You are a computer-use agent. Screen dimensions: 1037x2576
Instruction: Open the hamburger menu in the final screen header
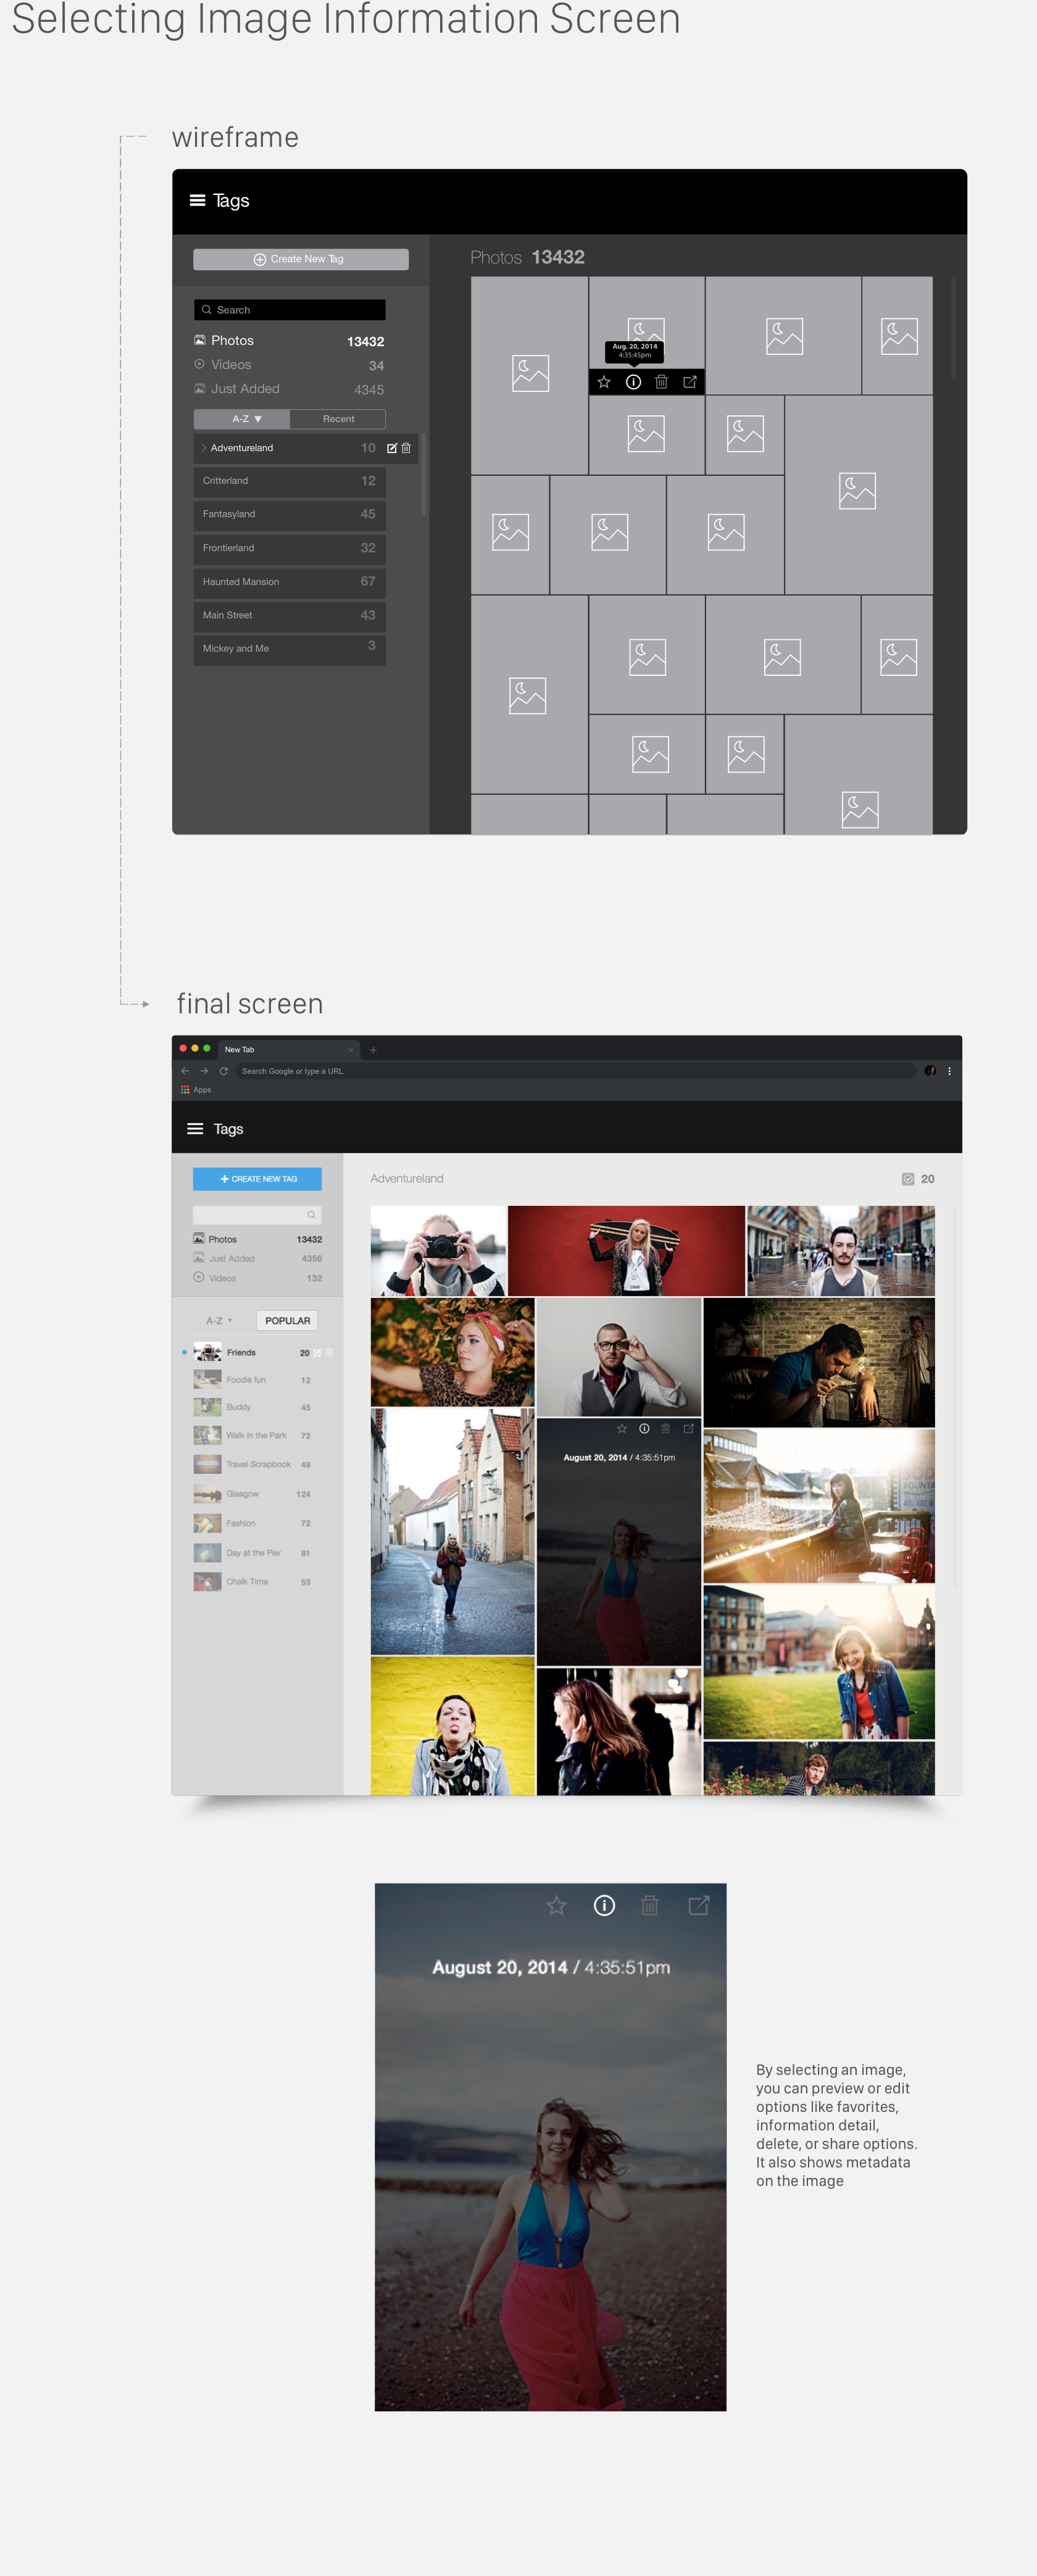(195, 1129)
